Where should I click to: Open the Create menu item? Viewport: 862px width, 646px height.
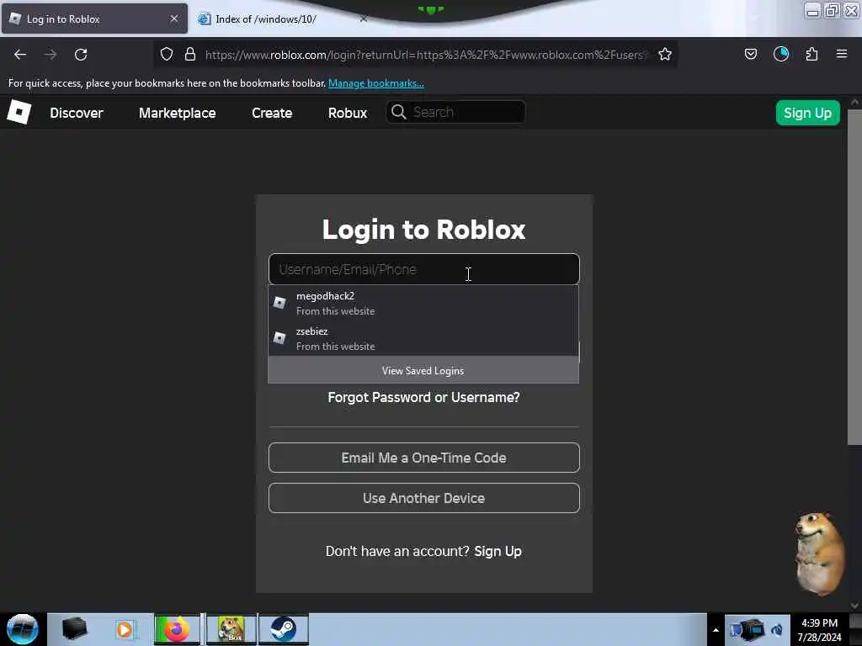coord(272,113)
